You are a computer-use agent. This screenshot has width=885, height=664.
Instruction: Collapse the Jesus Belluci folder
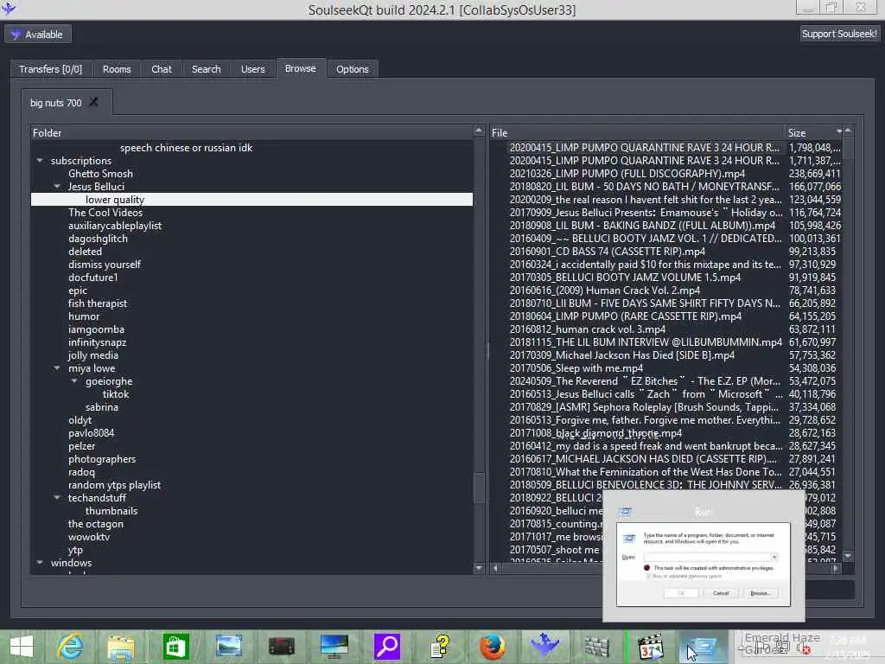pyautogui.click(x=57, y=186)
